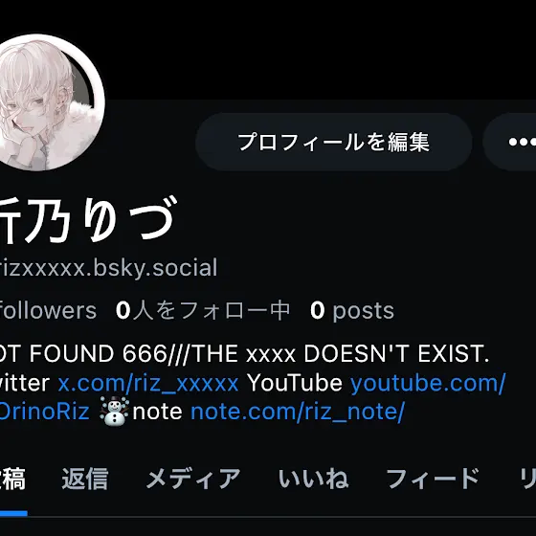
Task: Switch to the 返信 tab
Action: click(85, 479)
